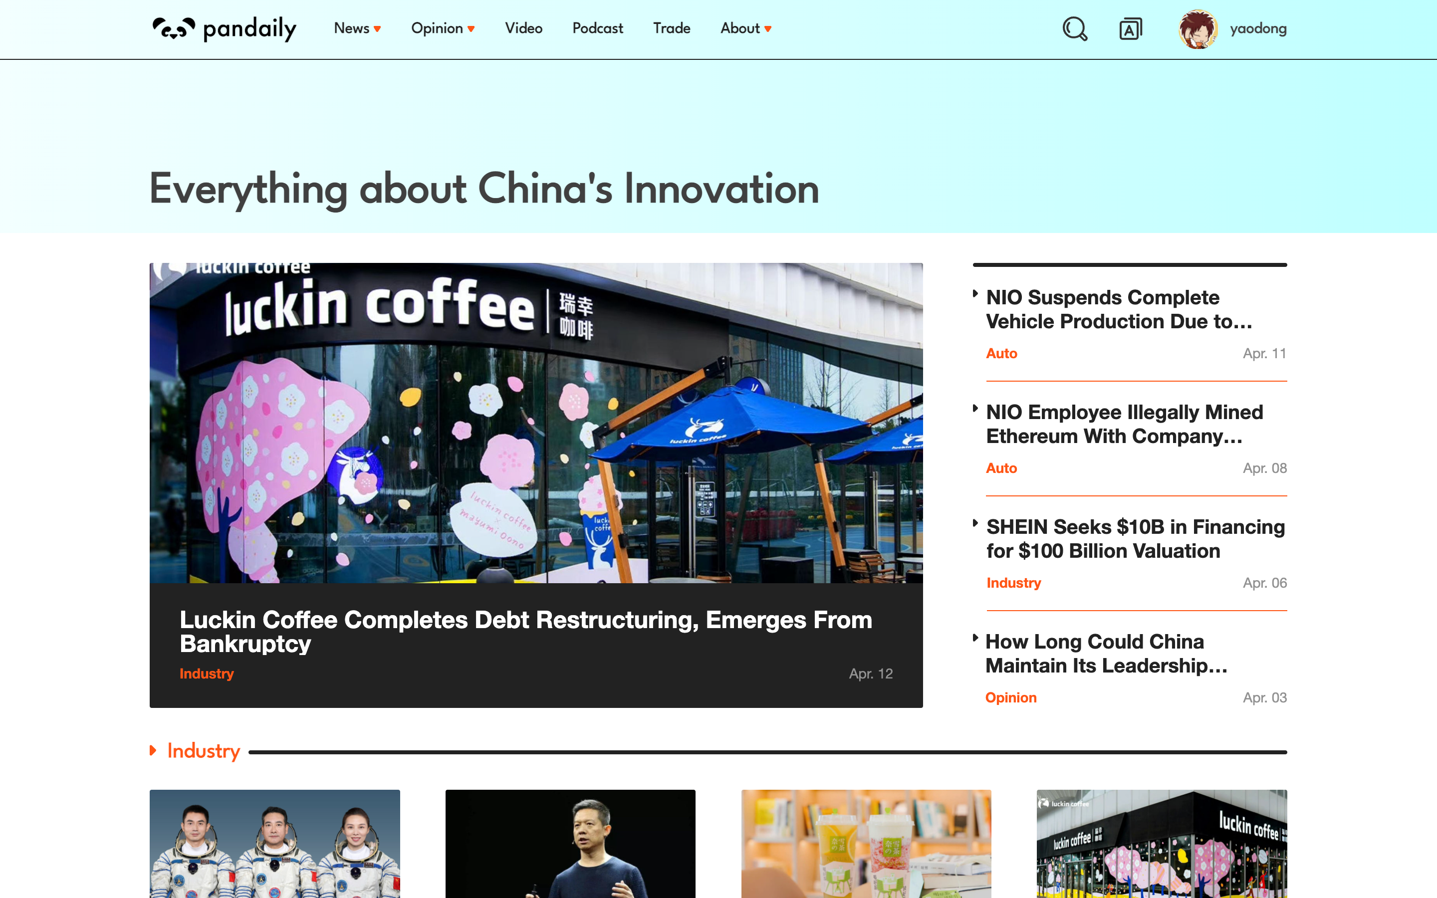The image size is (1437, 898).
Task: Expand the Opinion dropdown menu
Action: (x=443, y=28)
